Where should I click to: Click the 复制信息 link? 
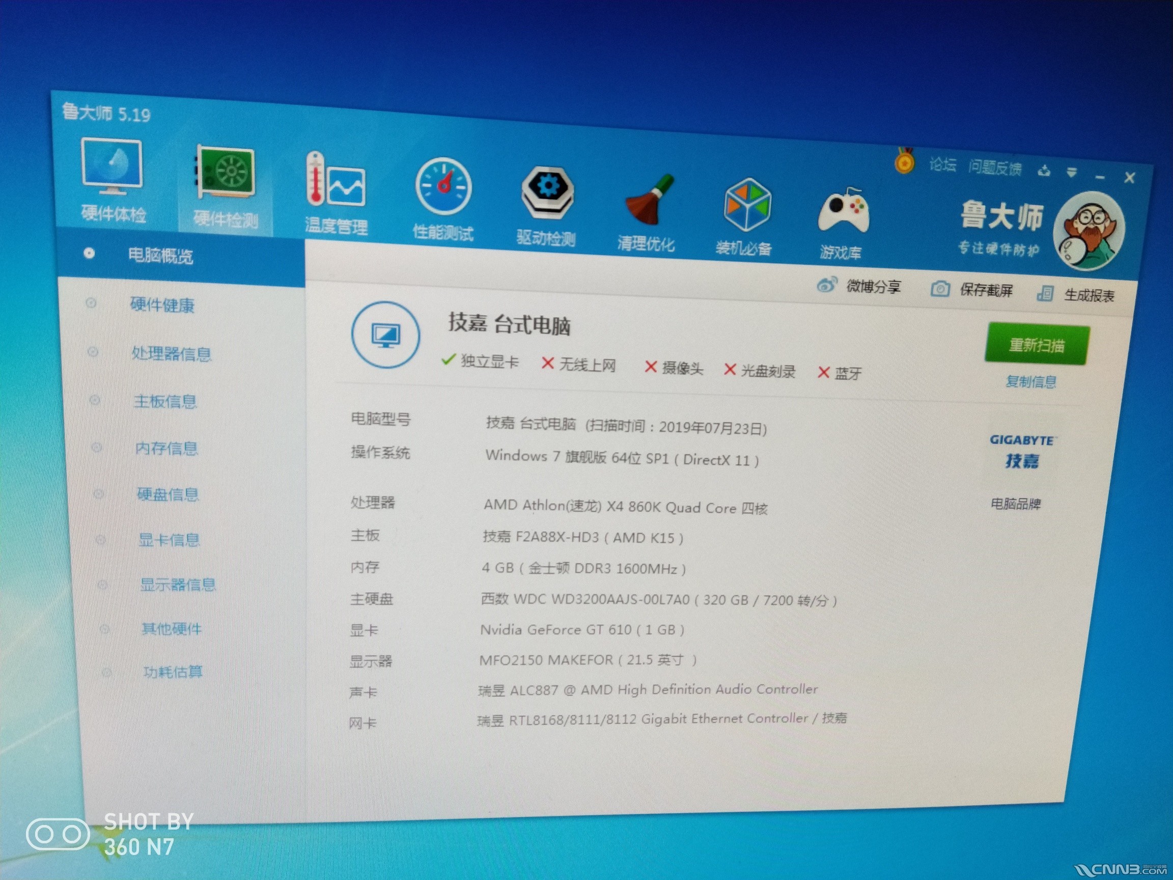pos(1031,381)
